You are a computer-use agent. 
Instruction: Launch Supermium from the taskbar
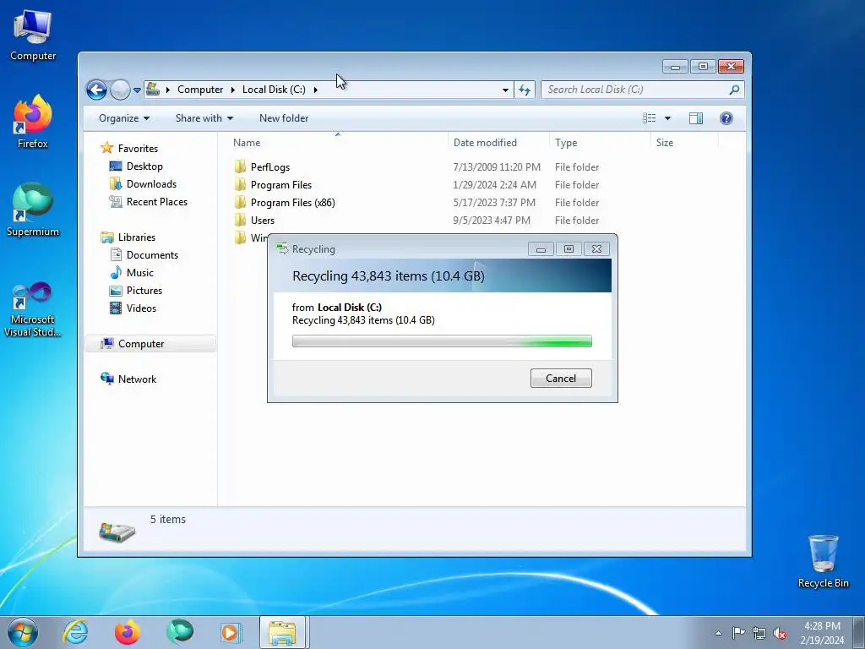click(180, 632)
